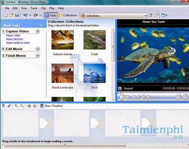Open the Views dropdown button
Viewport: 189px width, 149px height.
point(164,15)
